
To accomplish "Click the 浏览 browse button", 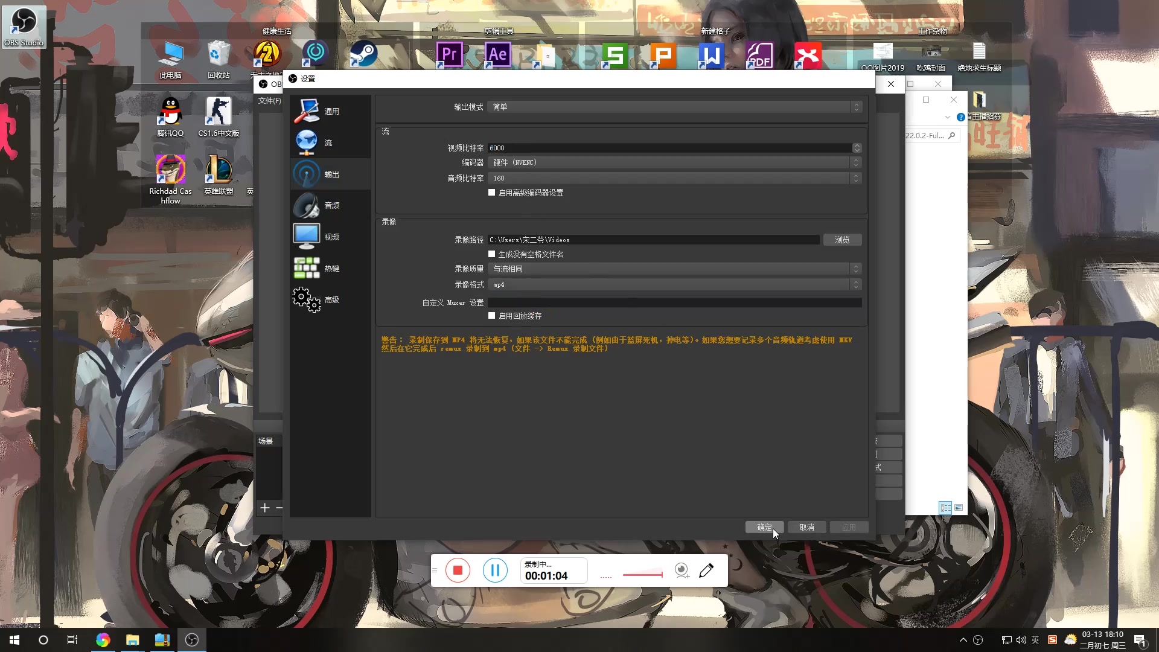I will (x=842, y=240).
